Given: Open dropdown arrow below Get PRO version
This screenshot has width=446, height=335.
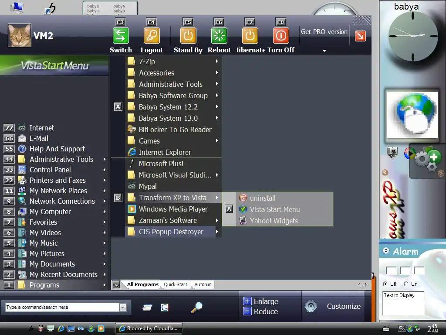Looking at the screenshot, I should 324,51.
